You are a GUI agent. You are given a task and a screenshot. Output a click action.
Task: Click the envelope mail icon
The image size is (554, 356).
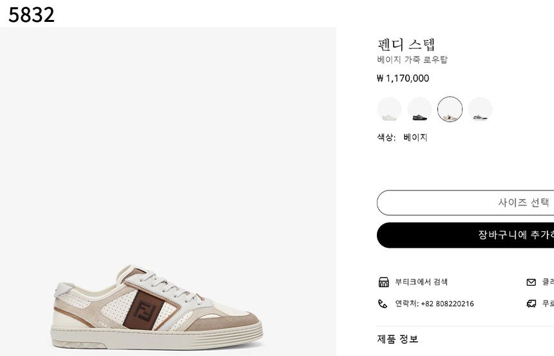[x=531, y=282]
